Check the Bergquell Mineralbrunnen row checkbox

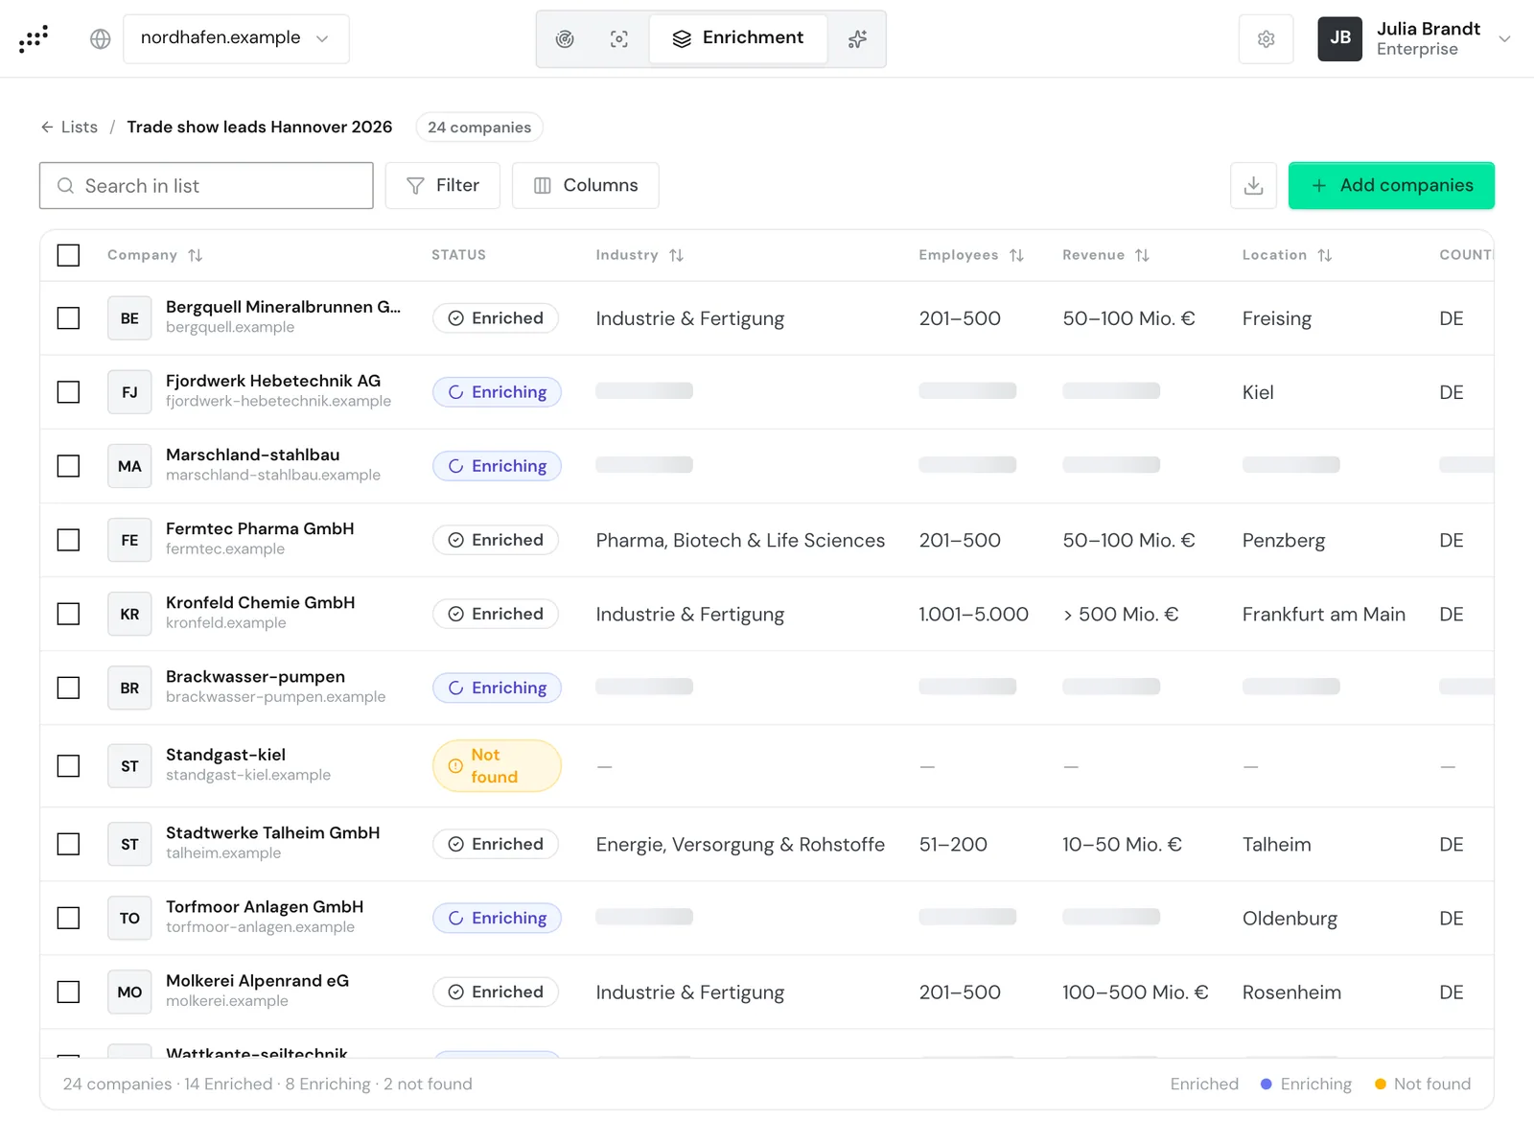[x=68, y=318]
